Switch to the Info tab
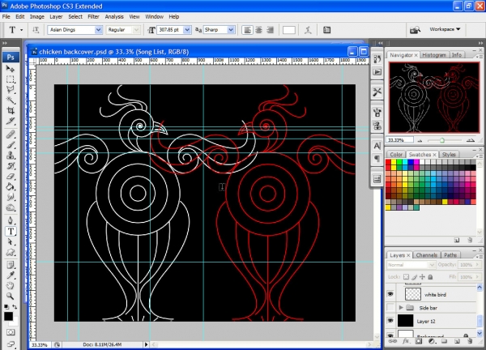486x350 pixels. point(457,55)
